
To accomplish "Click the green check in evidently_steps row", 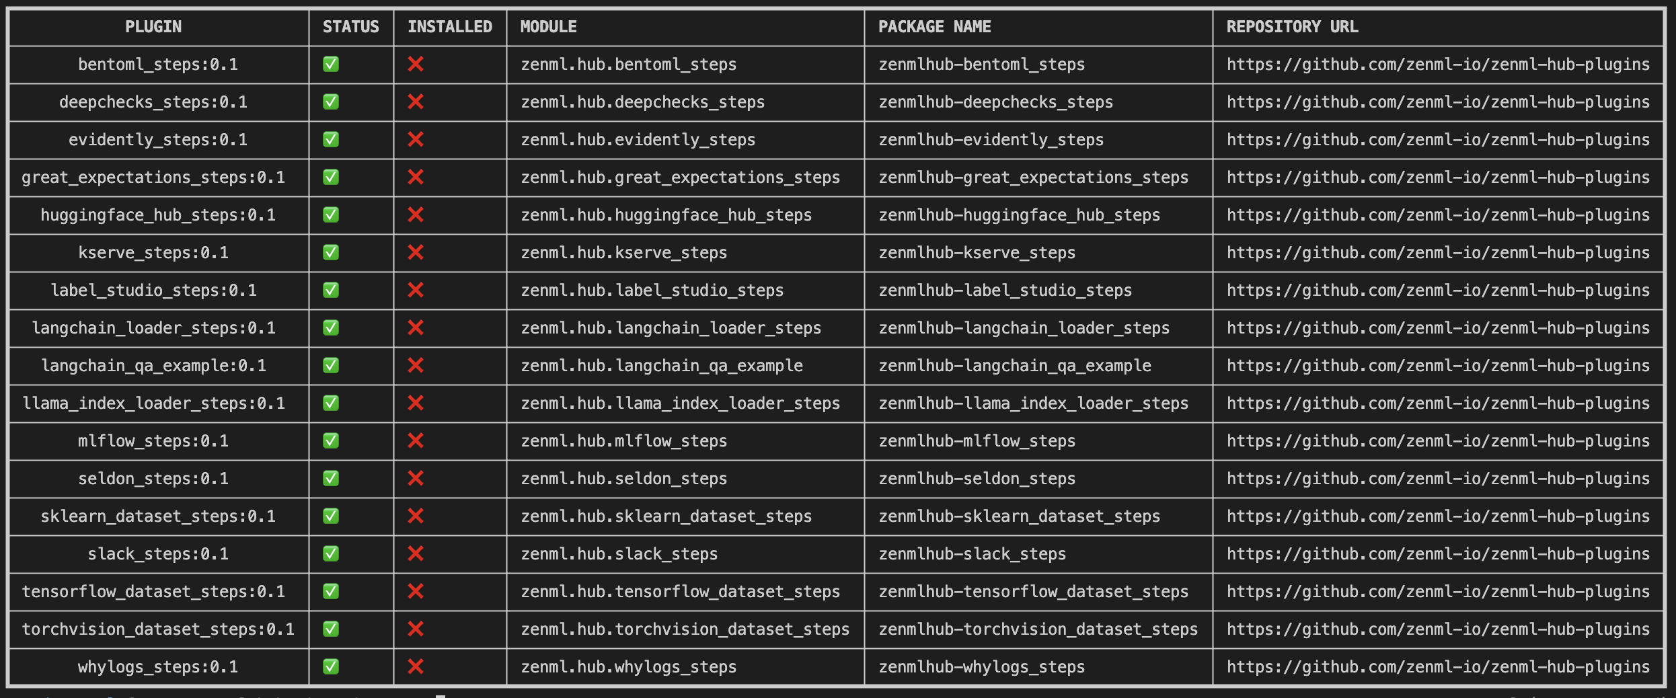I will (x=330, y=140).
